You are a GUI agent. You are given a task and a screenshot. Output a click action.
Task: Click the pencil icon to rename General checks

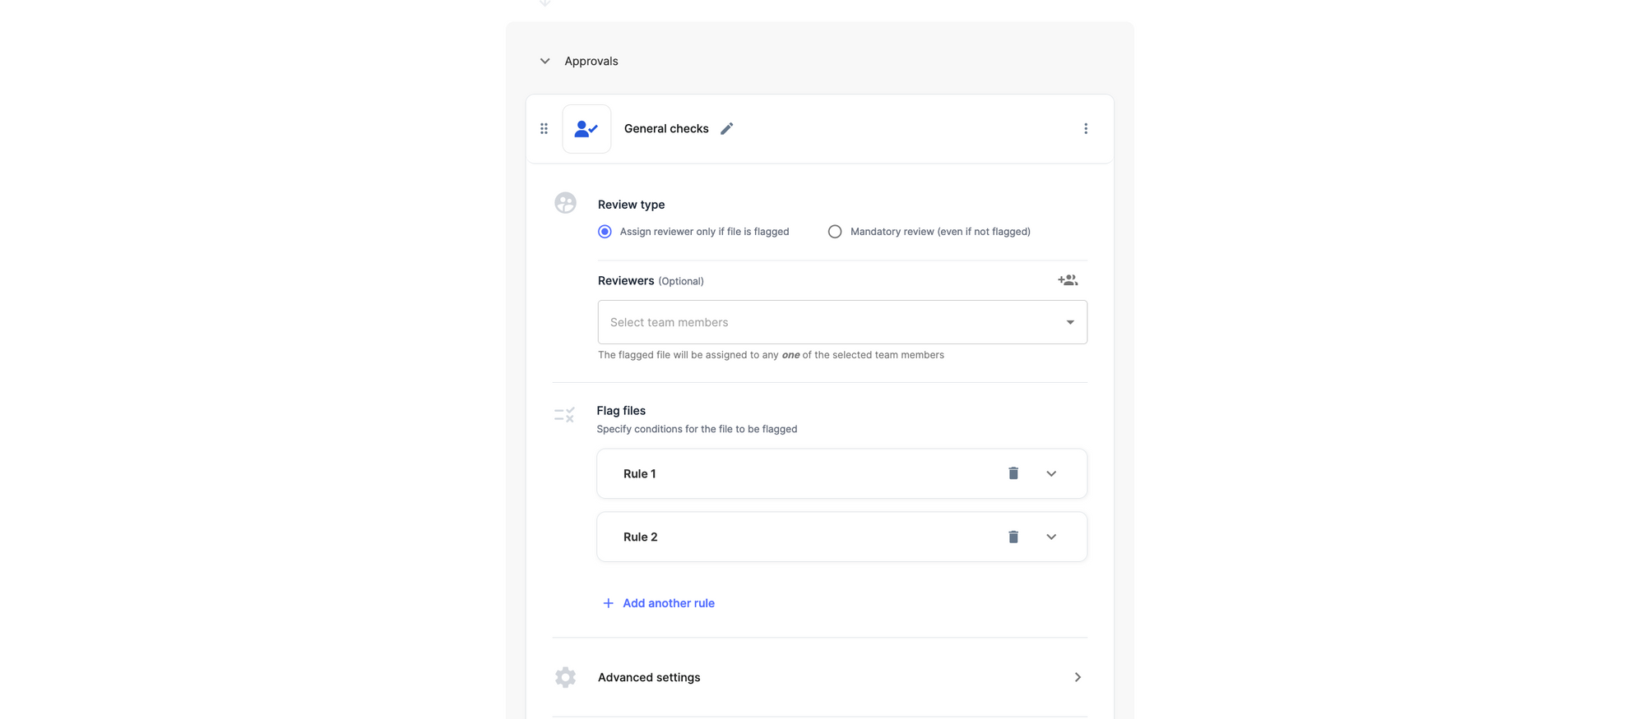(726, 129)
